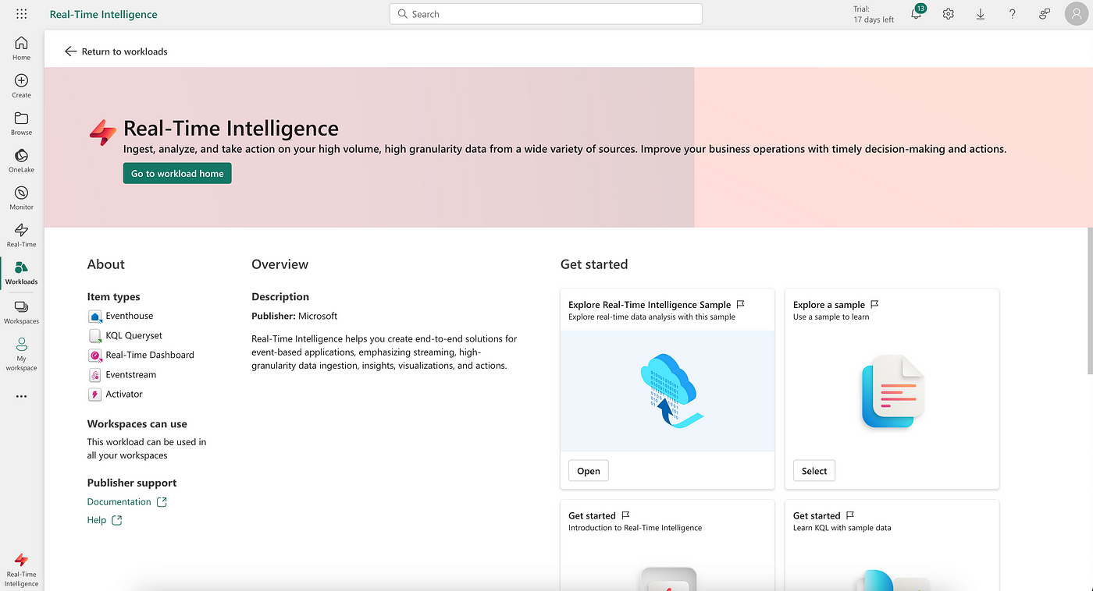Viewport: 1093px width, 591px height.
Task: Go to Home in the sidebar
Action: 21,48
